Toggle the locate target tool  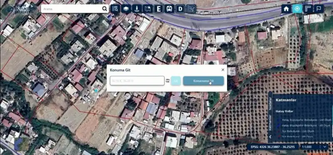(297, 9)
